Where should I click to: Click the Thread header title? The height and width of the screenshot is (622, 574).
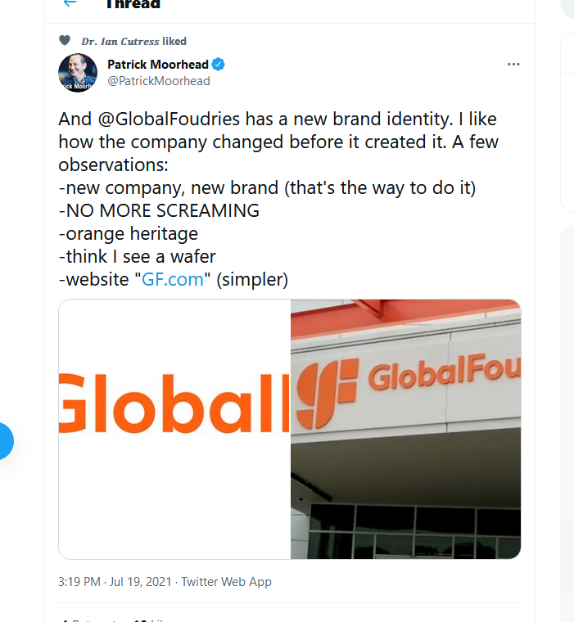[133, 4]
